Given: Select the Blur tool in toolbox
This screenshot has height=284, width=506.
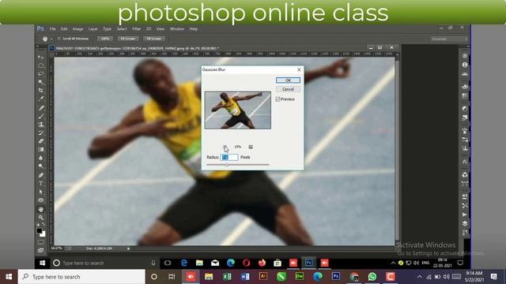Looking at the screenshot, I should point(40,158).
